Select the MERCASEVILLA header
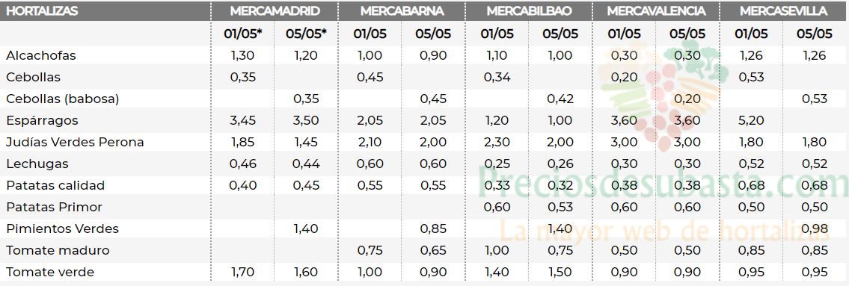The height and width of the screenshot is (286, 849). coord(783,11)
